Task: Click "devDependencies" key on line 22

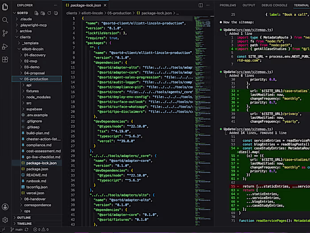Action: pyautogui.click(x=111, y=122)
